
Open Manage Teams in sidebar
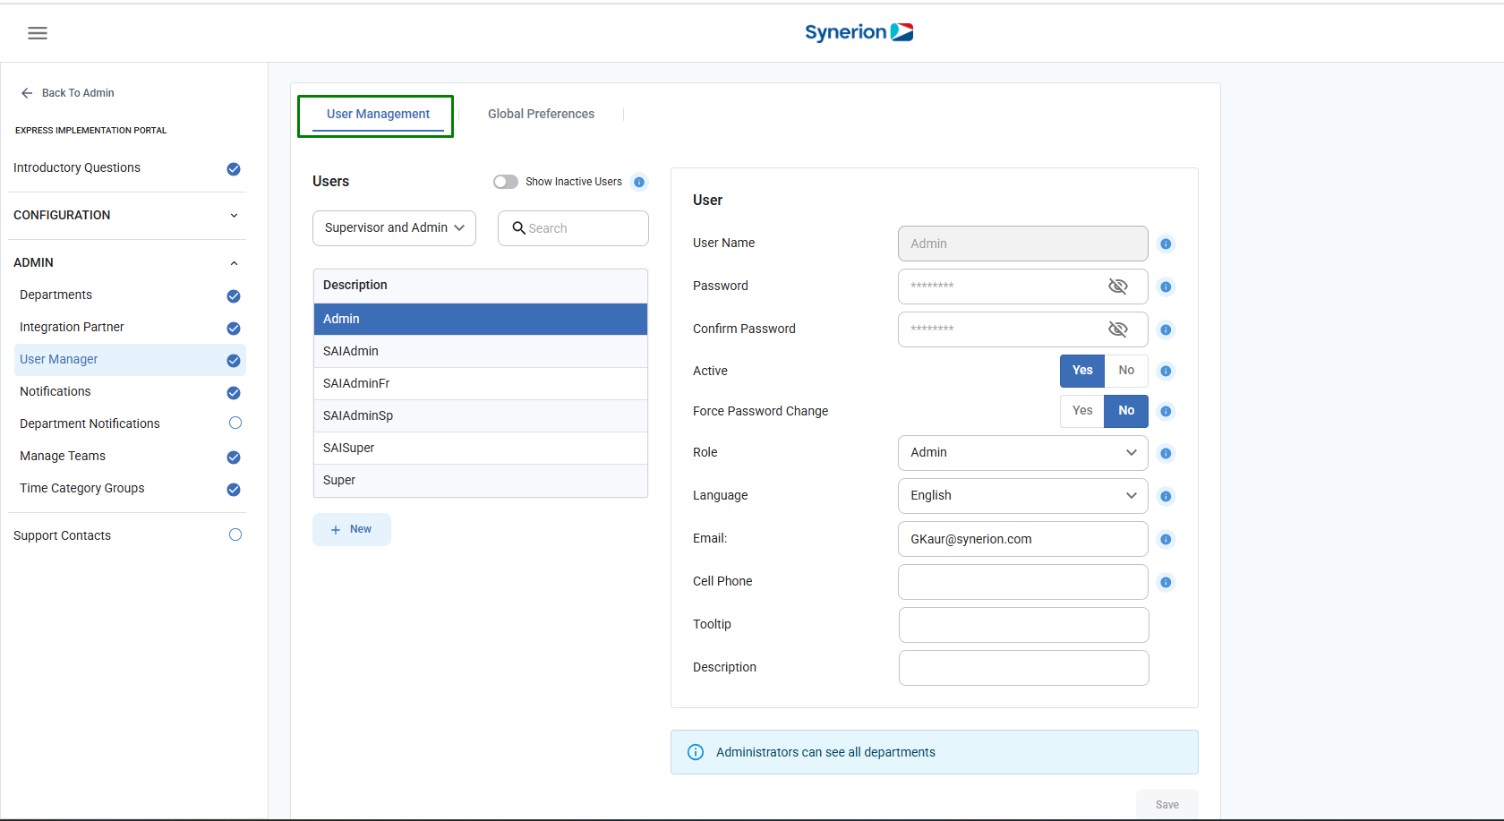[63, 457]
